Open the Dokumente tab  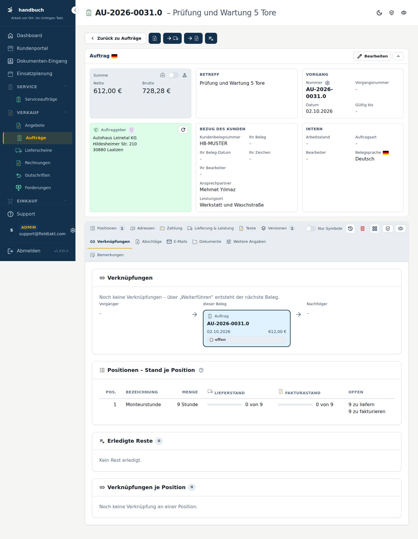pos(207,242)
